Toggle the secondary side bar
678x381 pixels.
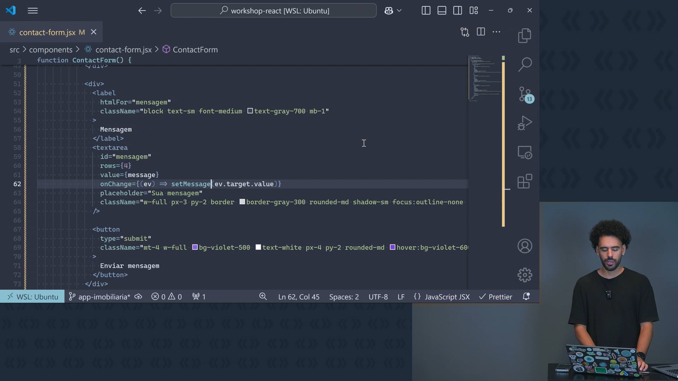tap(458, 11)
